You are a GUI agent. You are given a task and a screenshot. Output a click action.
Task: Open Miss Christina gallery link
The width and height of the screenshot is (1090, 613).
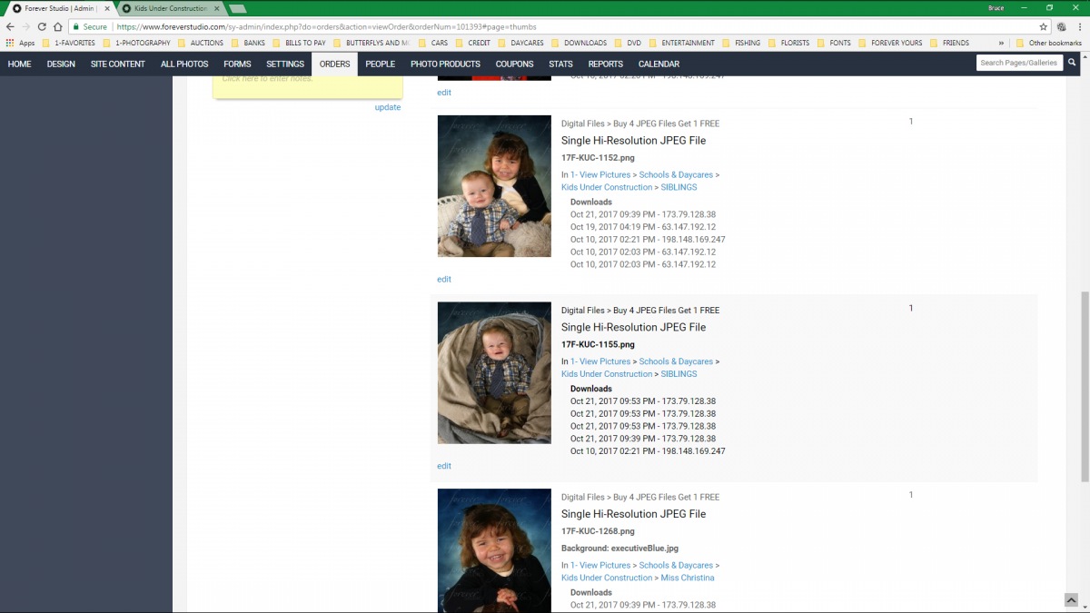[x=688, y=578]
